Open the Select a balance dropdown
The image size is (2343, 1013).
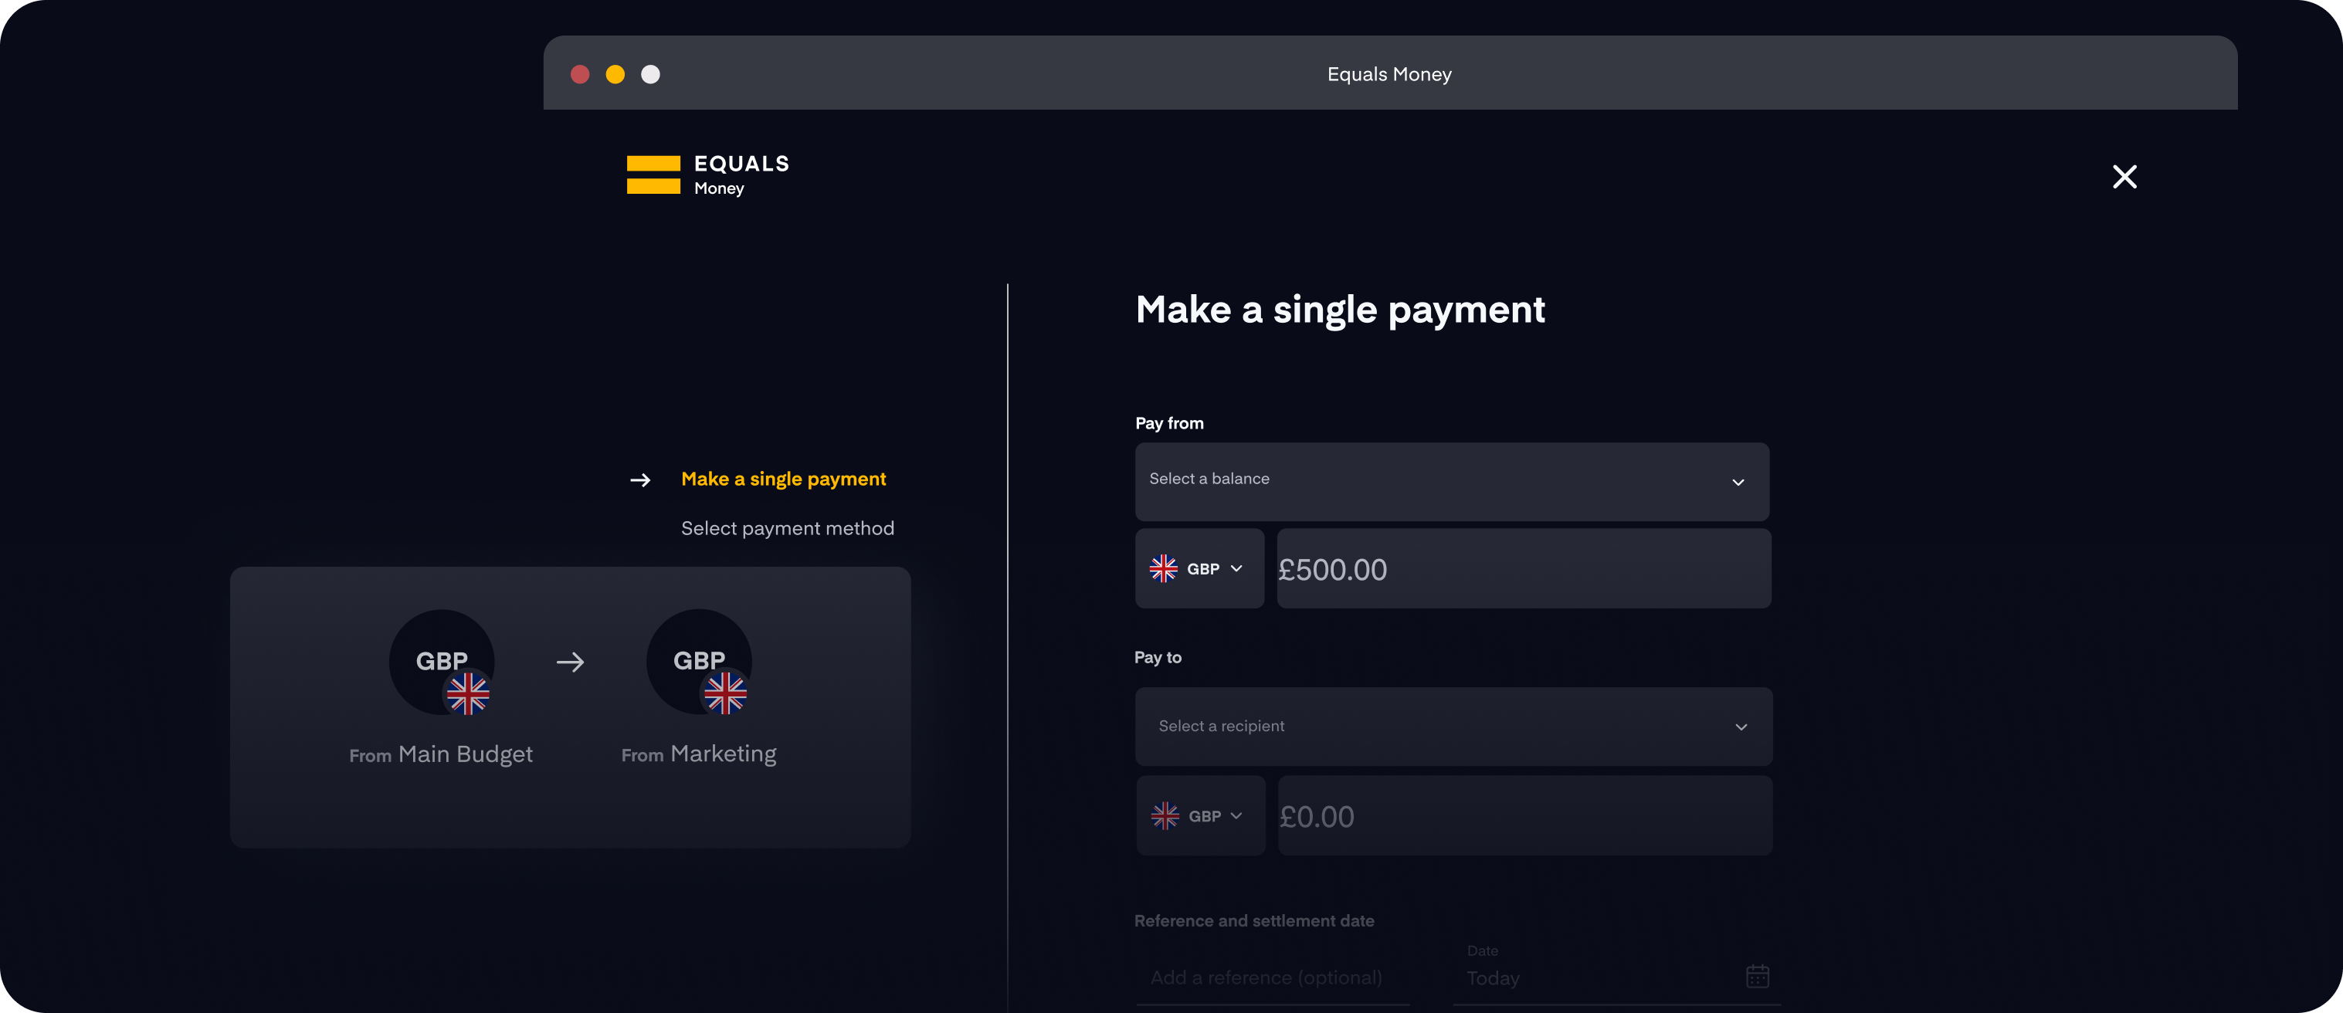point(1452,481)
